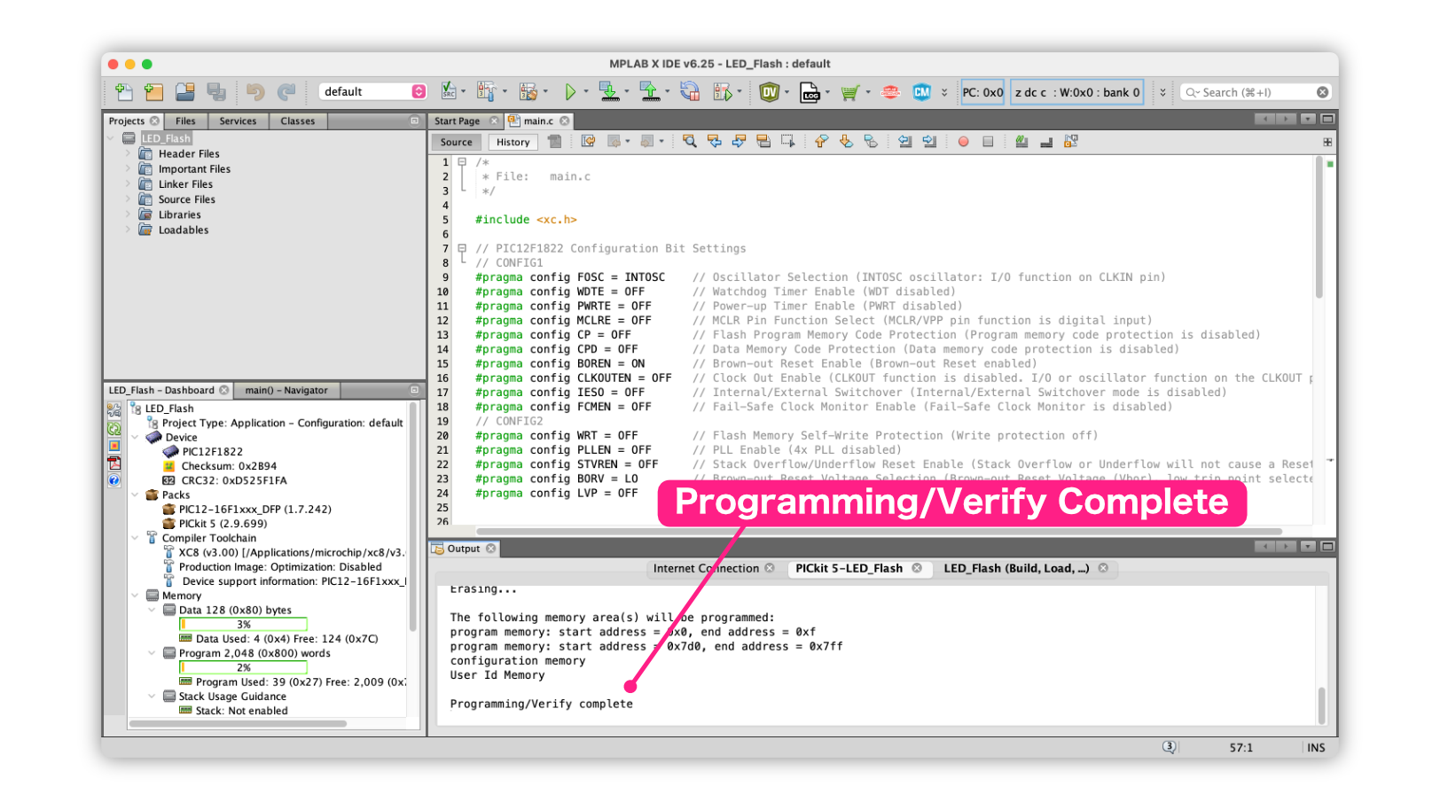Click the LOG file icon in toolbar
Screen dimensions: 1440x810
point(810,92)
